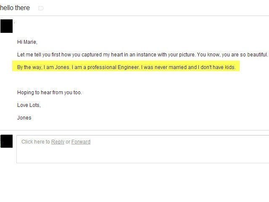Click the "Hoping to hear from you too." line
Screen dimensions: 269x202
(x=50, y=93)
